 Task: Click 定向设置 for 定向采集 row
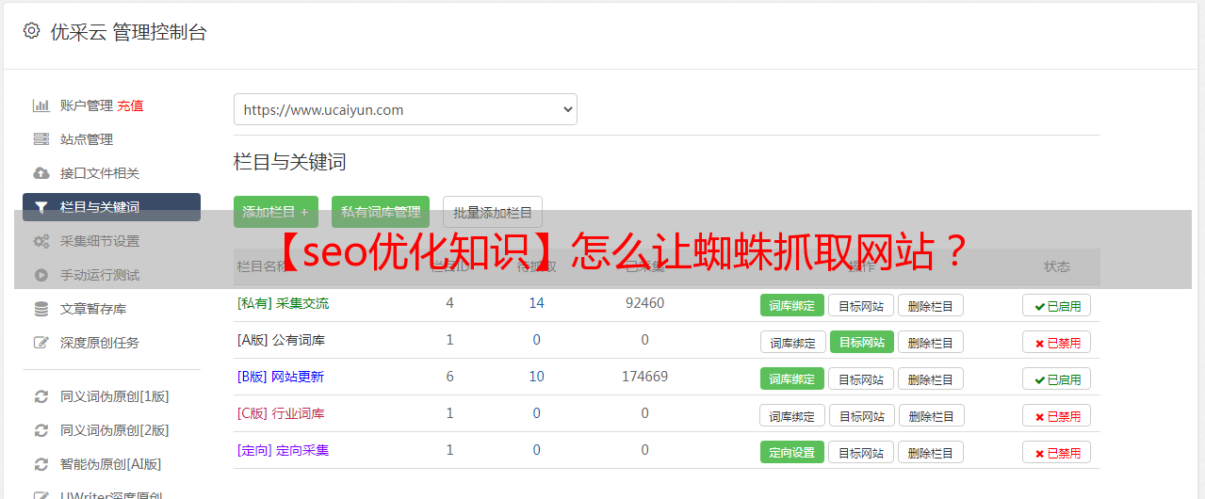coord(792,452)
